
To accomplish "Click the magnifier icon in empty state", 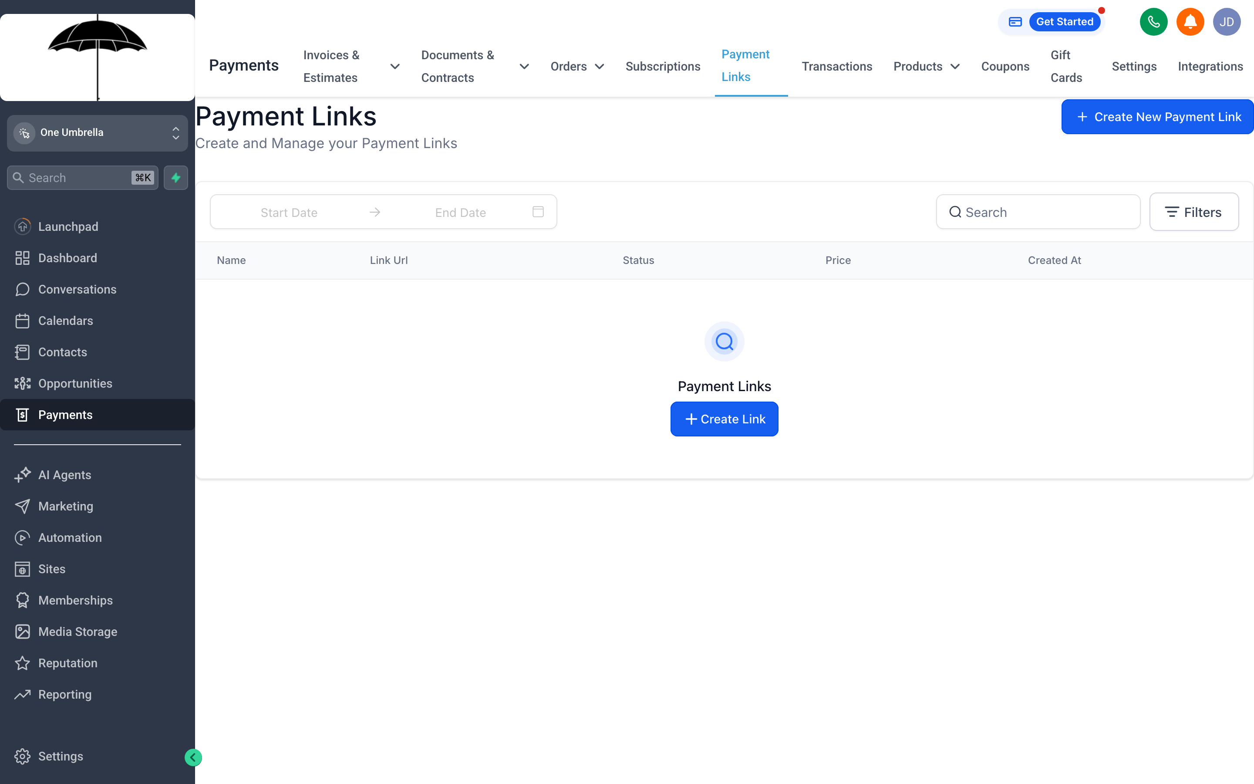I will pos(725,342).
